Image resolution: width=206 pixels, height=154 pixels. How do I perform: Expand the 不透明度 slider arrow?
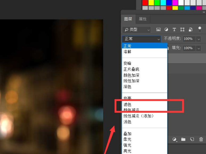point(198,39)
